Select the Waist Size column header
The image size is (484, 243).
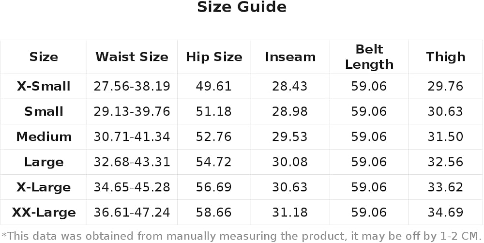(132, 57)
